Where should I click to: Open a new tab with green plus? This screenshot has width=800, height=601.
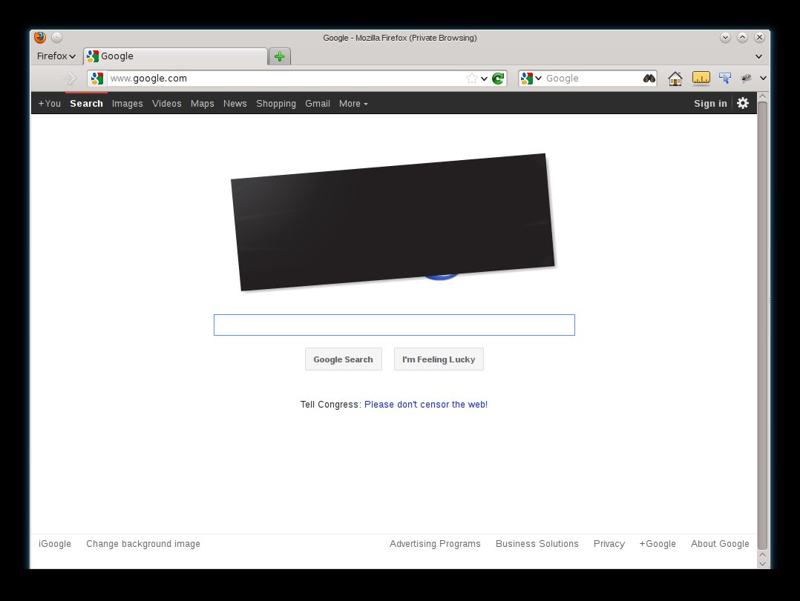coord(279,56)
